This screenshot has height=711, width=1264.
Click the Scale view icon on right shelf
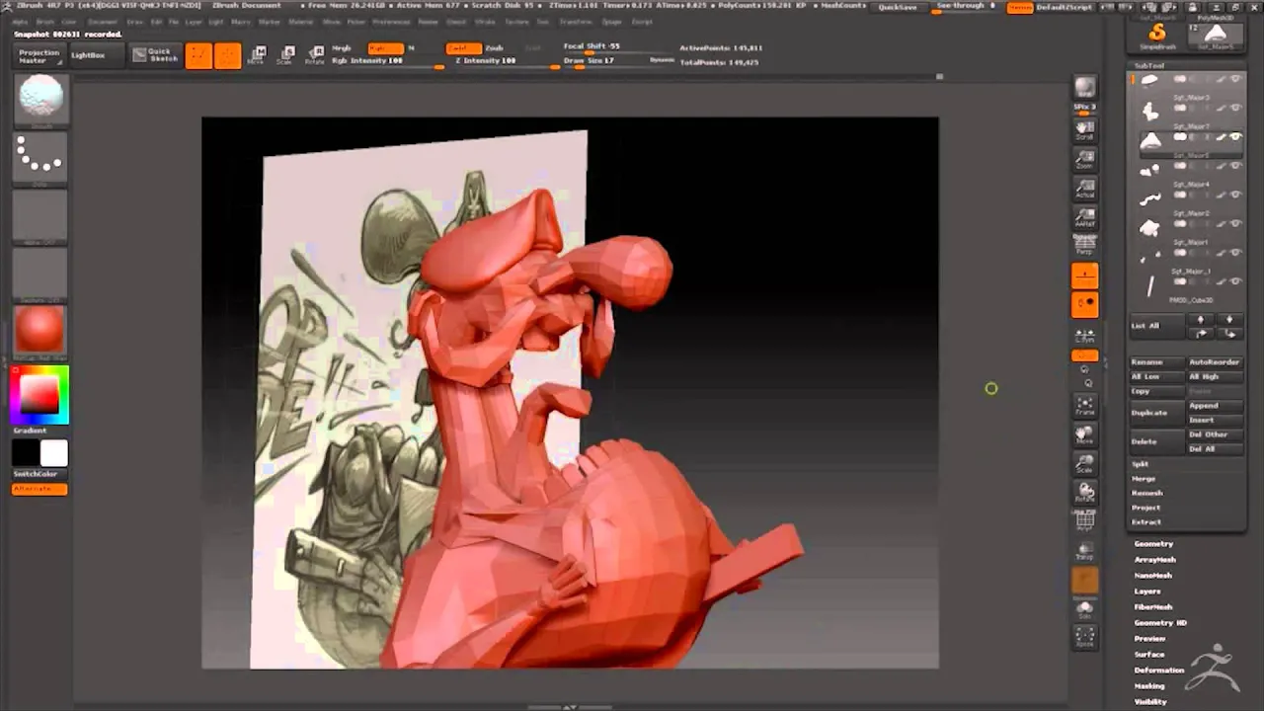click(1084, 463)
